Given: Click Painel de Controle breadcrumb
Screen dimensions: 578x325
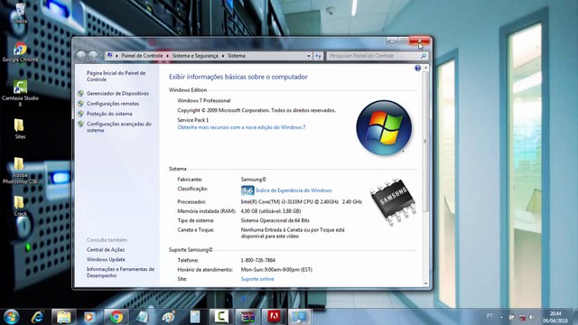Looking at the screenshot, I should tap(142, 56).
